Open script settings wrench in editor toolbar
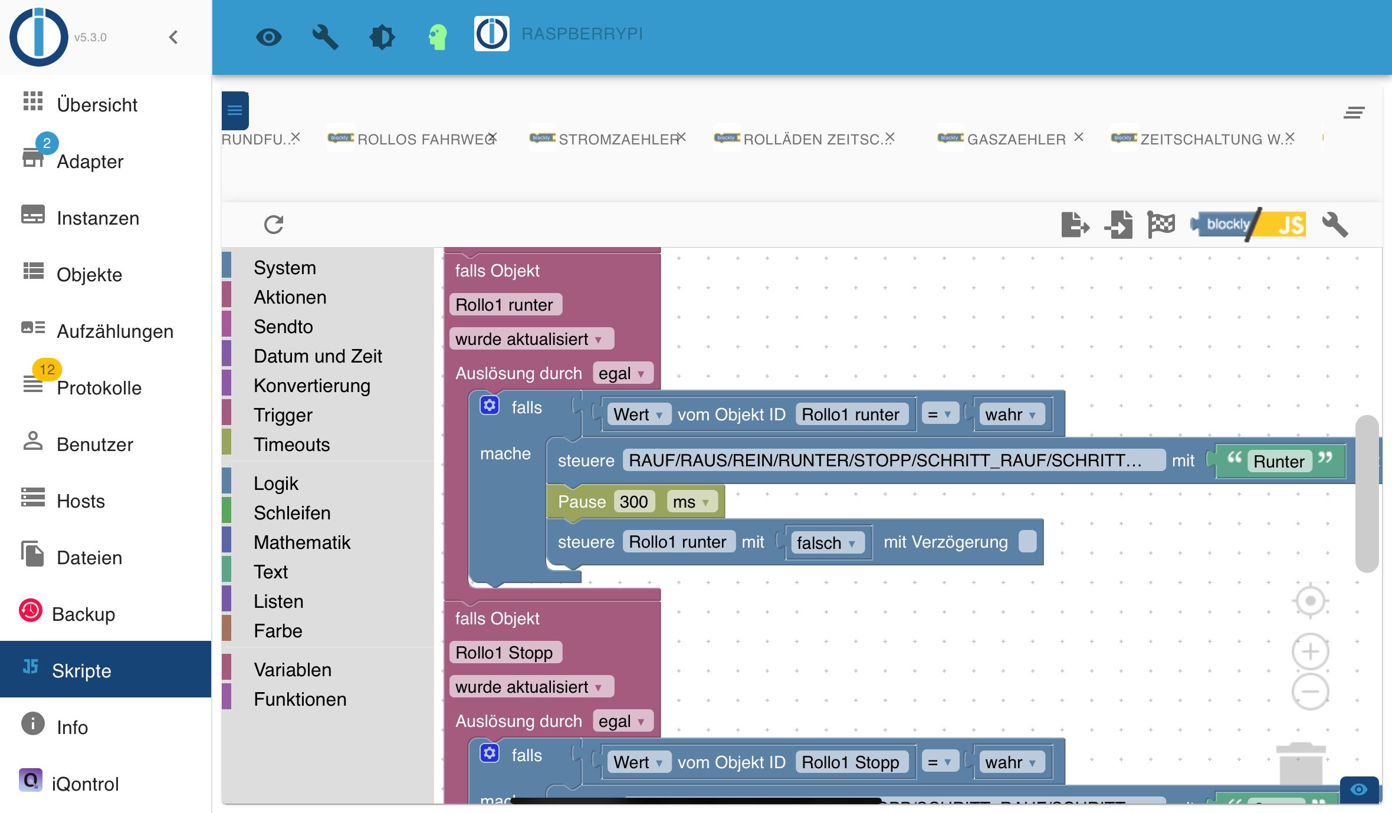The width and height of the screenshot is (1392, 813). (x=1335, y=225)
